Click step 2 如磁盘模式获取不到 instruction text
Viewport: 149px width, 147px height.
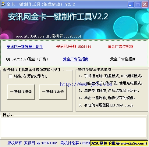click(111, 83)
